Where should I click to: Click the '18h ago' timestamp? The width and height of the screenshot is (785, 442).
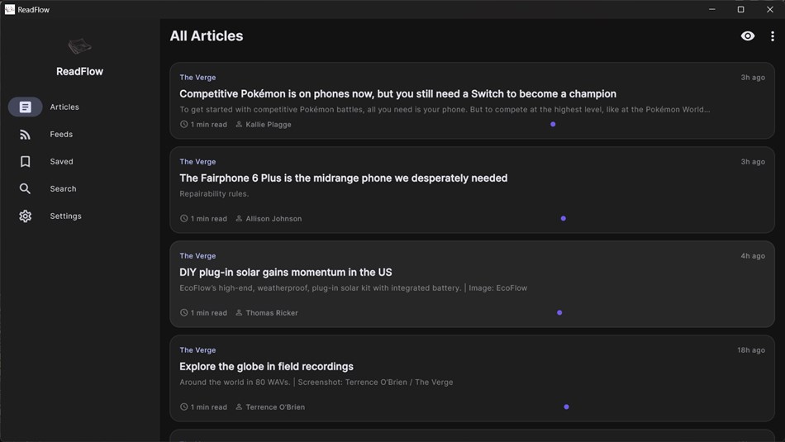click(x=751, y=350)
